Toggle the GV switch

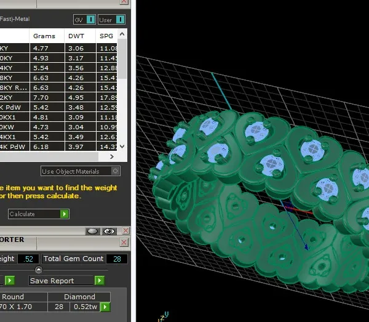(84, 20)
